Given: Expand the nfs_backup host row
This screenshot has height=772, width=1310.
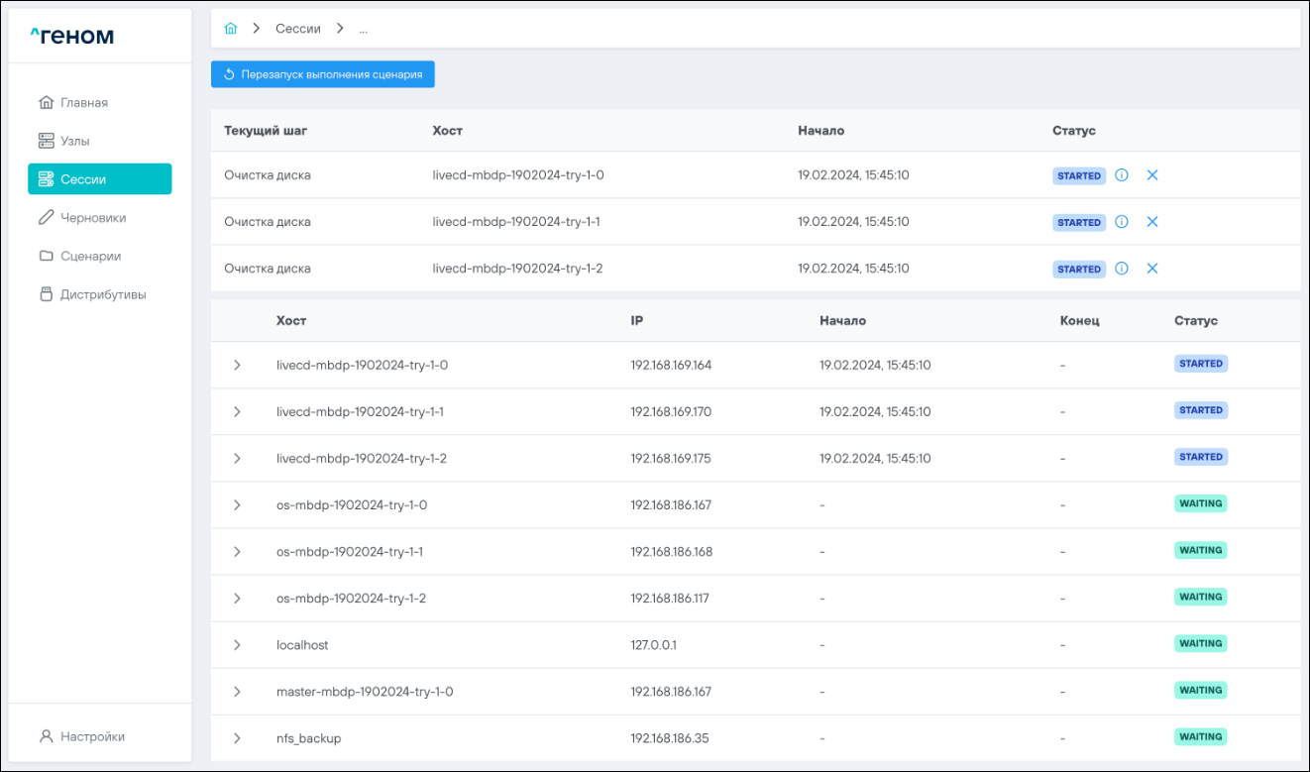Looking at the screenshot, I should tap(237, 738).
